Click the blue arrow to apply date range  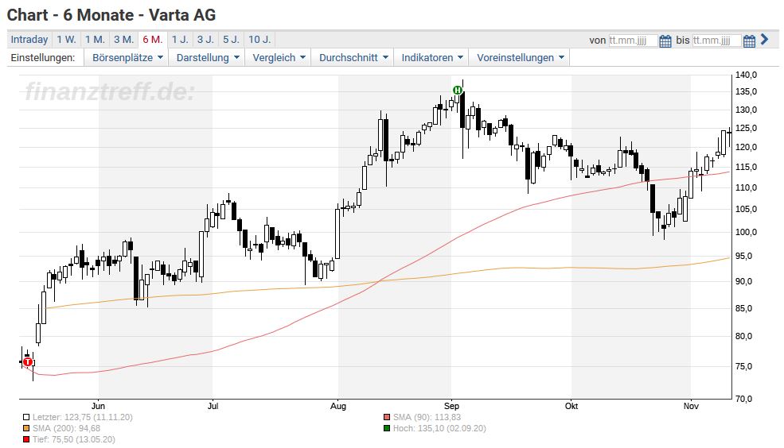point(765,39)
